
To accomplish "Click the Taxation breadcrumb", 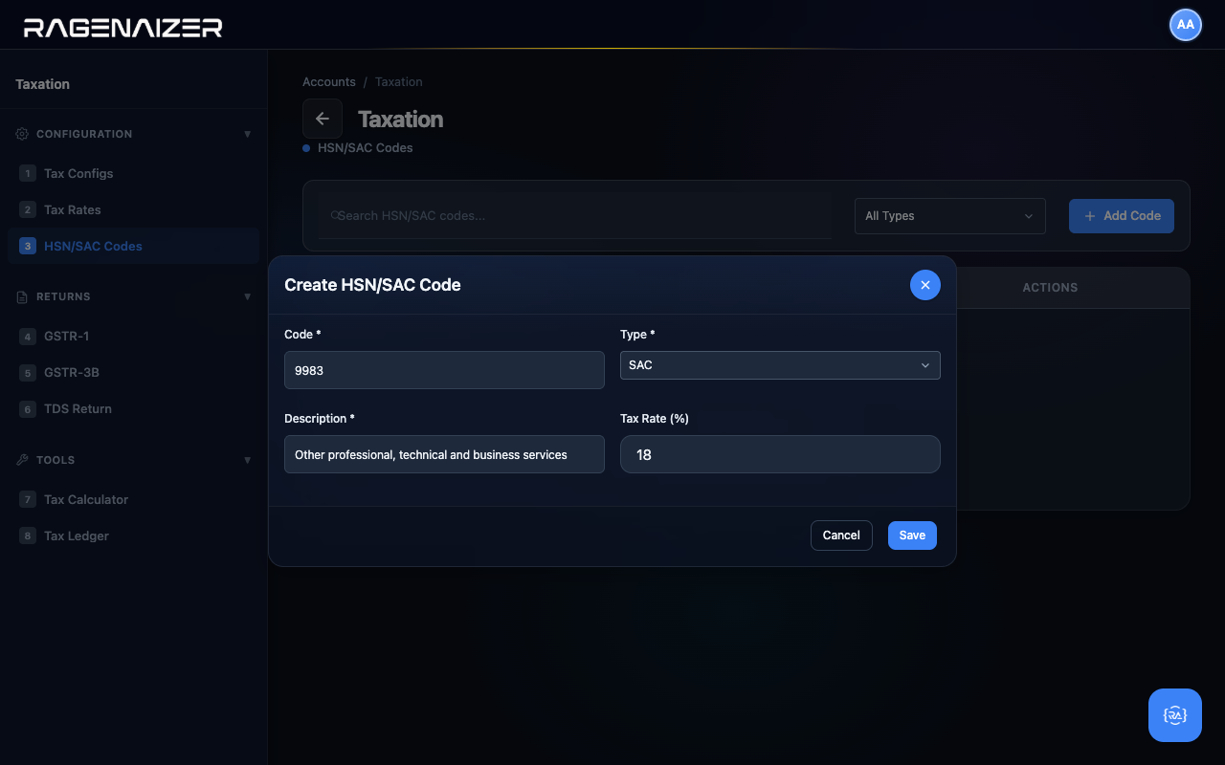I will [398, 82].
